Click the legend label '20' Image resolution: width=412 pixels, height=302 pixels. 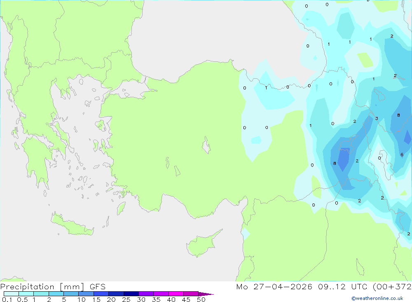pos(111,300)
